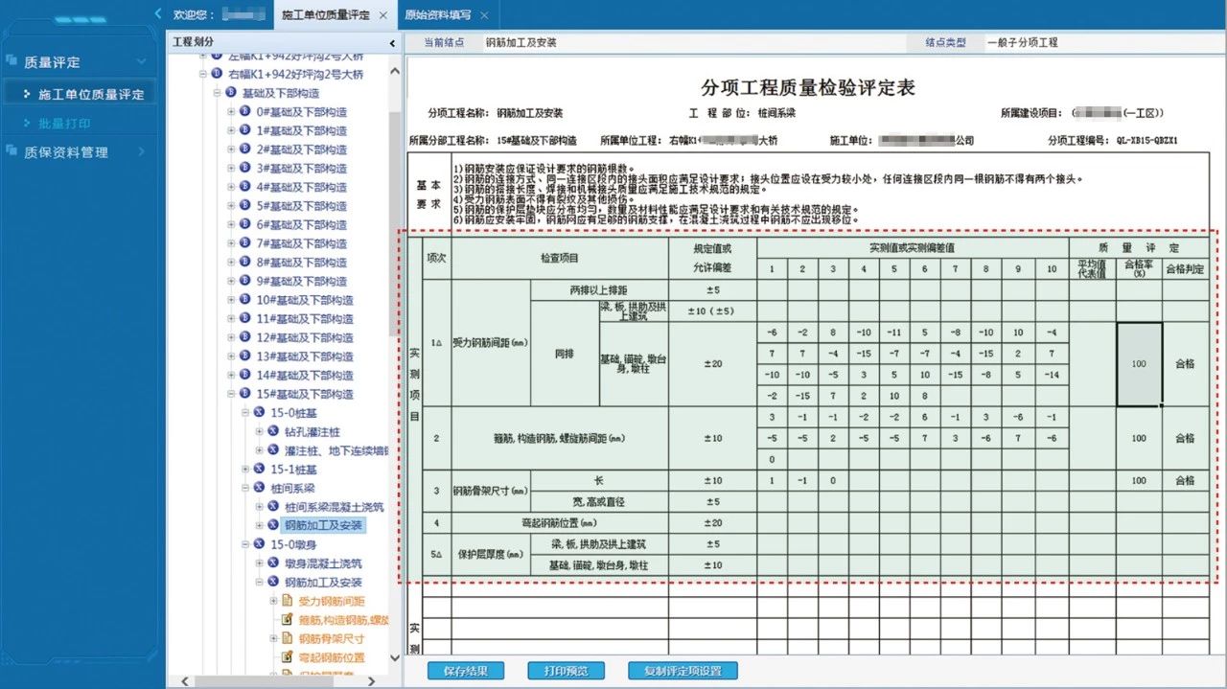Click the node icon beside 桩间系梁混凝土浇筑

pos(274,507)
